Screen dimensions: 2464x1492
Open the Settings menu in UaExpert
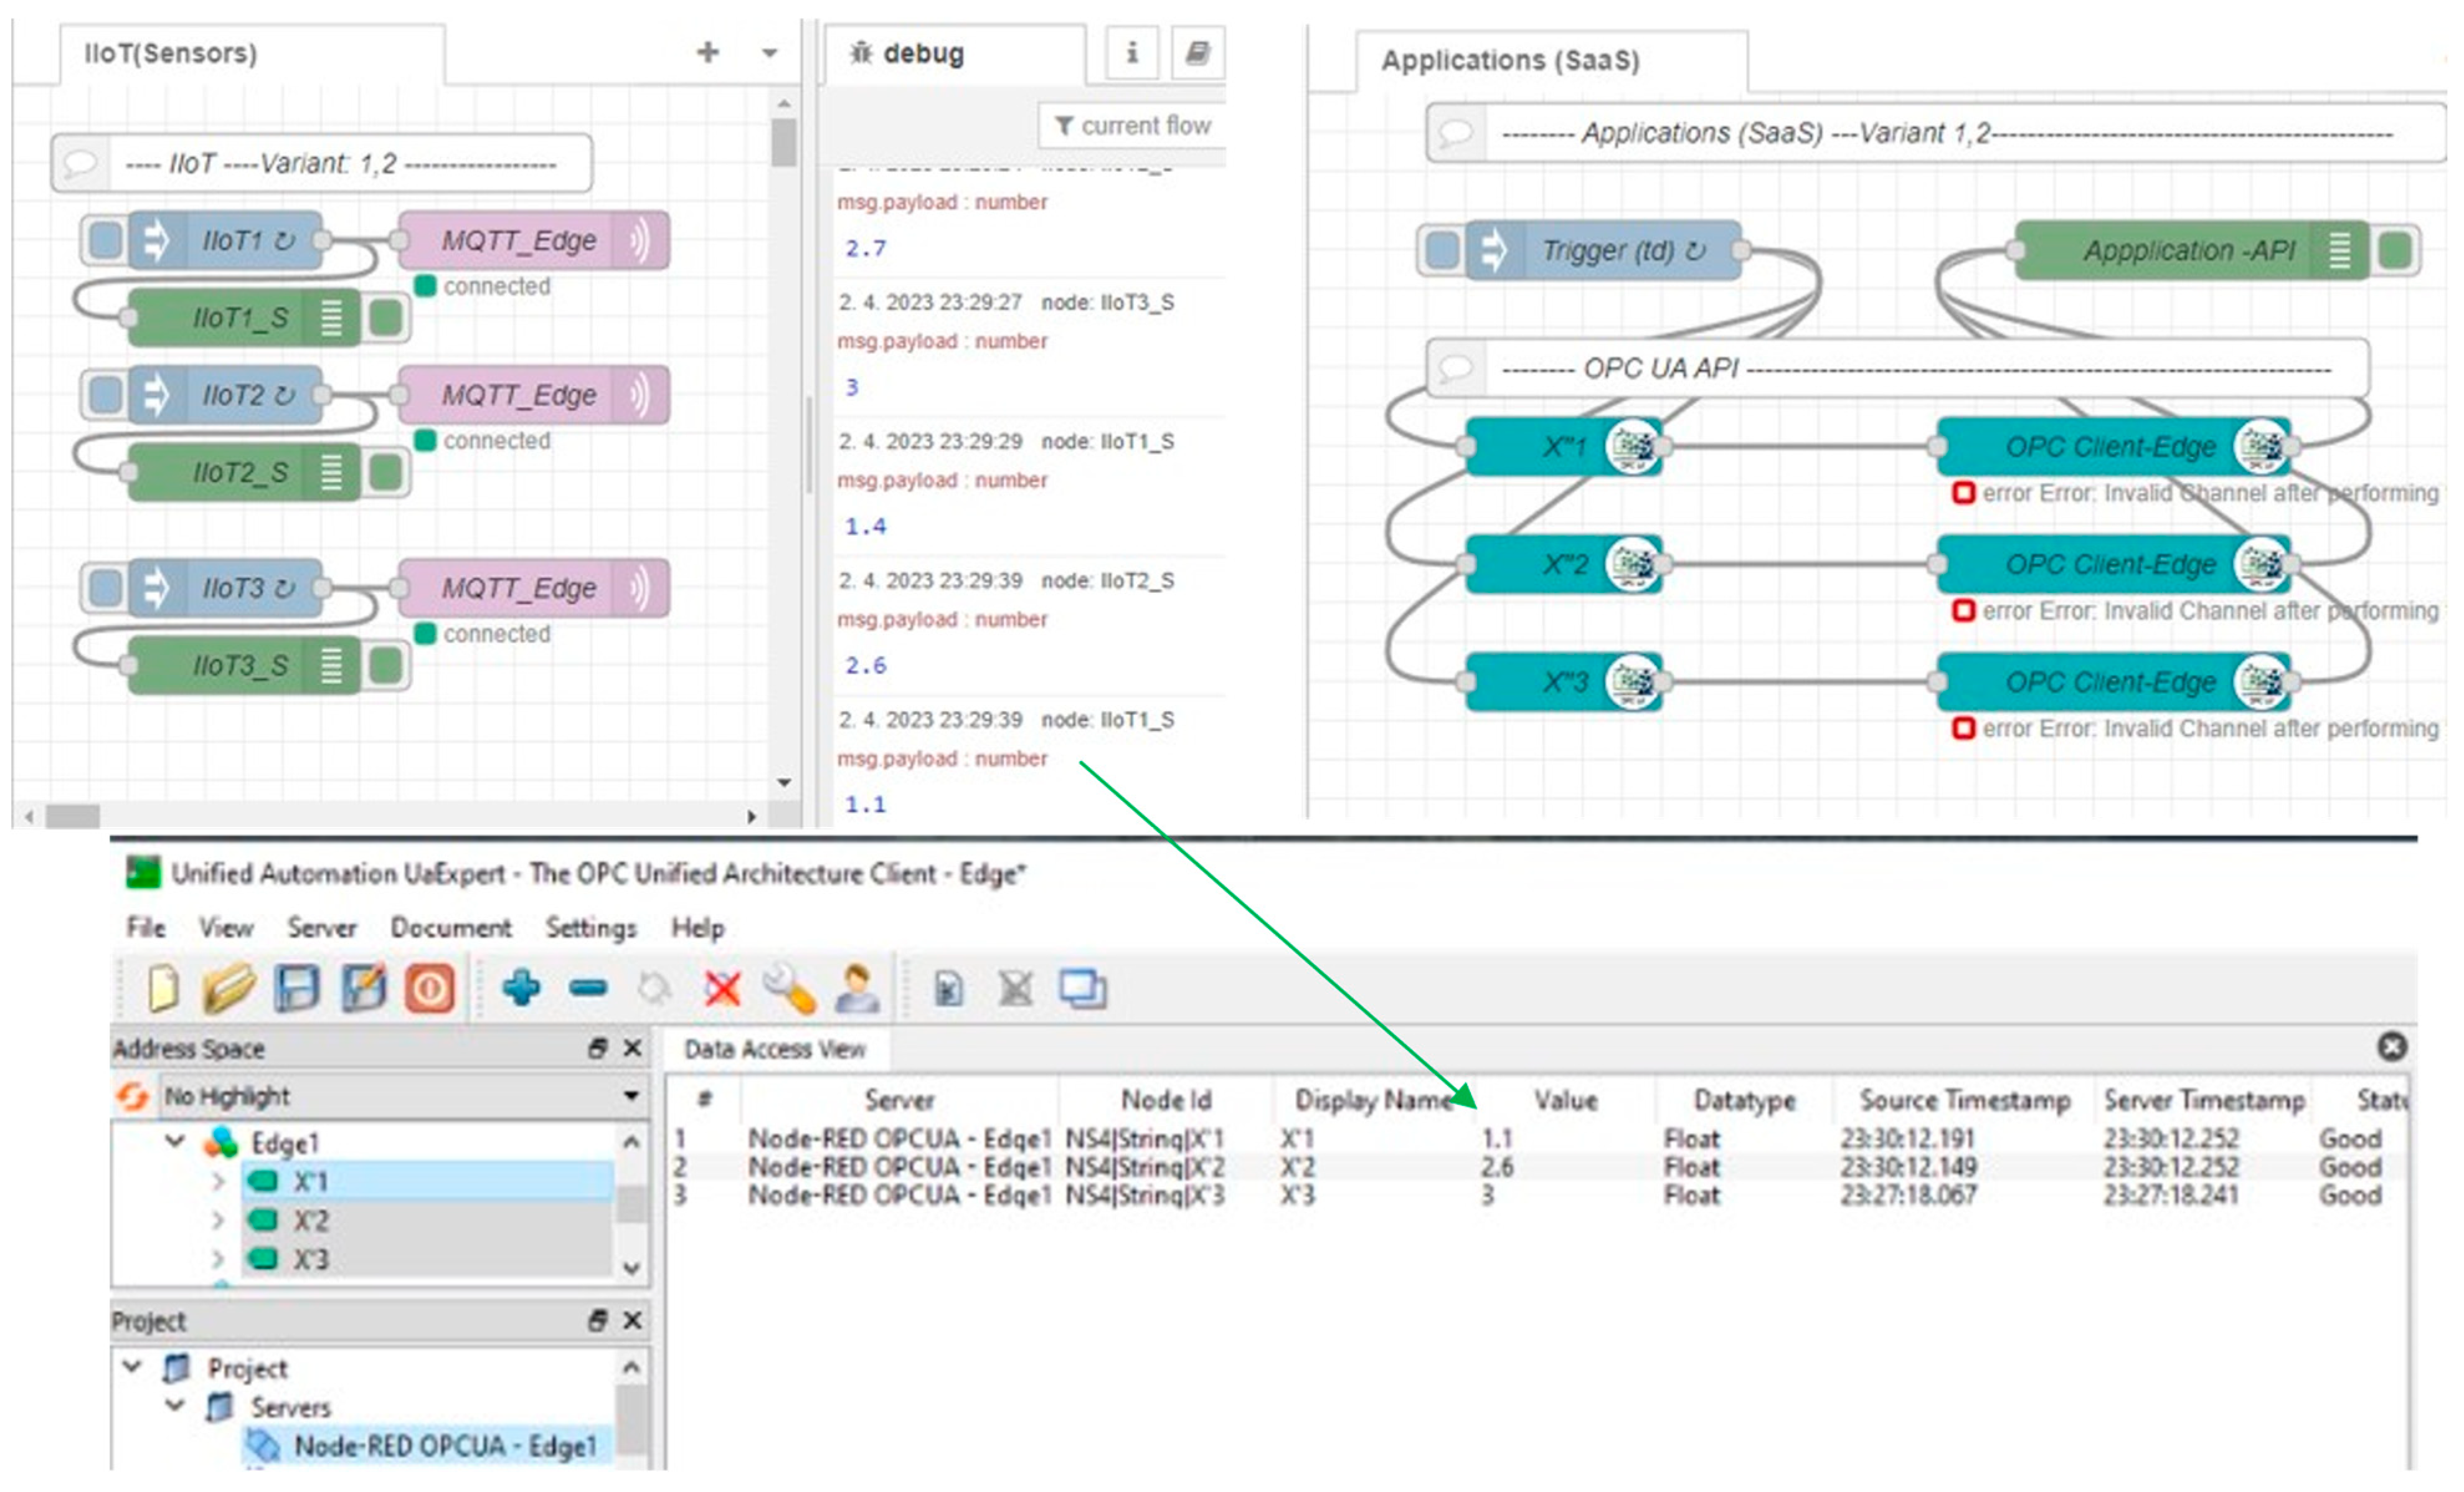(x=590, y=927)
